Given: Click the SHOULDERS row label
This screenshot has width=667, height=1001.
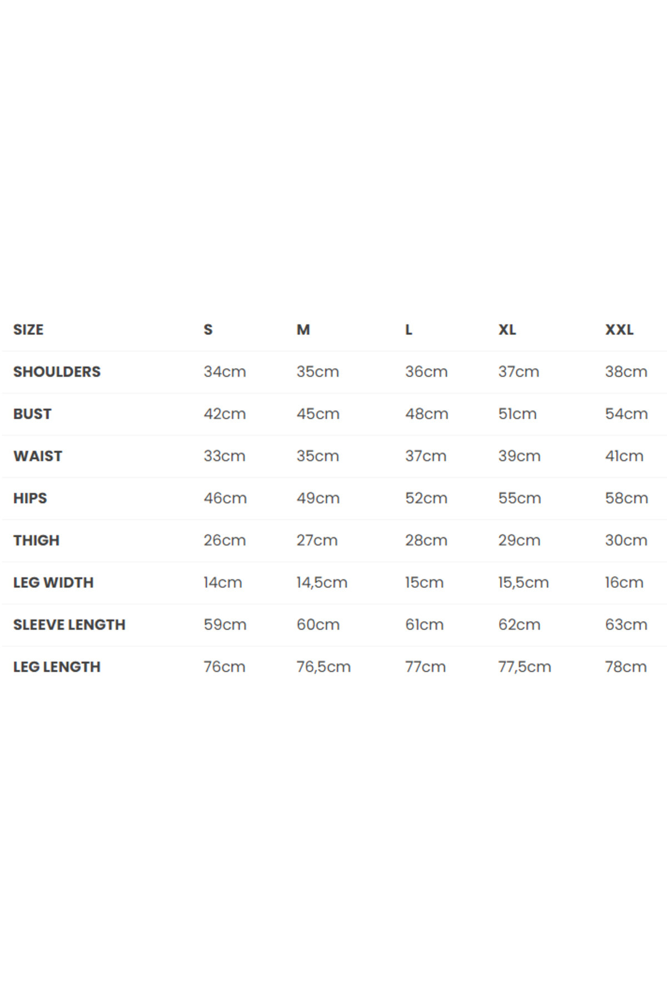Looking at the screenshot, I should (57, 371).
